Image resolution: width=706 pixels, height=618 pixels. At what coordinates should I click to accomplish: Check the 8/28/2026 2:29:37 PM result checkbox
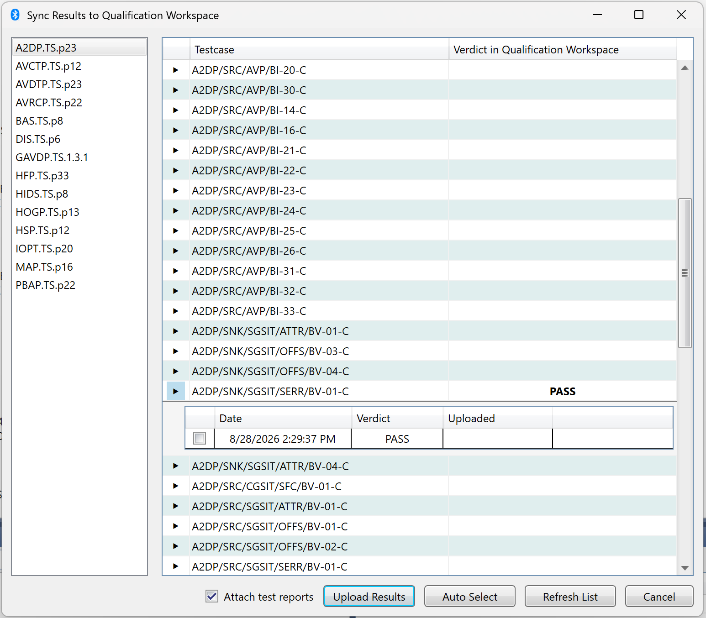pos(200,438)
